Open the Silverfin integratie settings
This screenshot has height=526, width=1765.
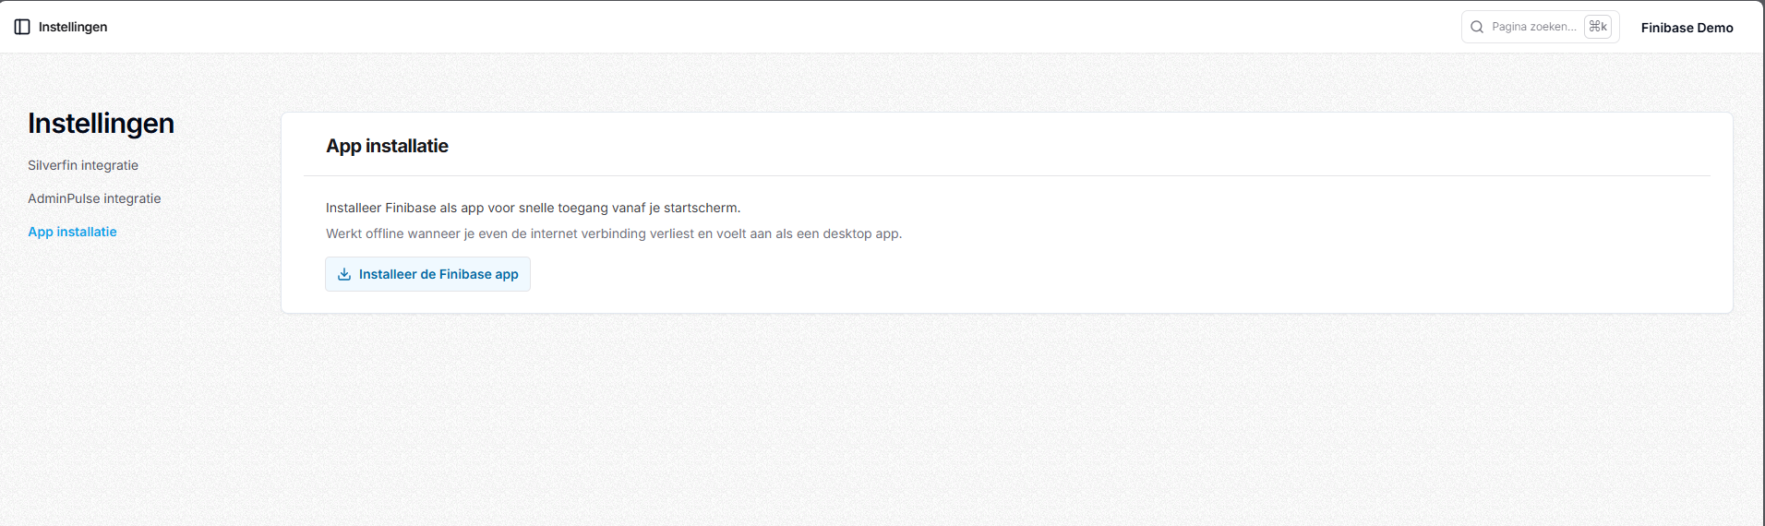[x=83, y=165]
